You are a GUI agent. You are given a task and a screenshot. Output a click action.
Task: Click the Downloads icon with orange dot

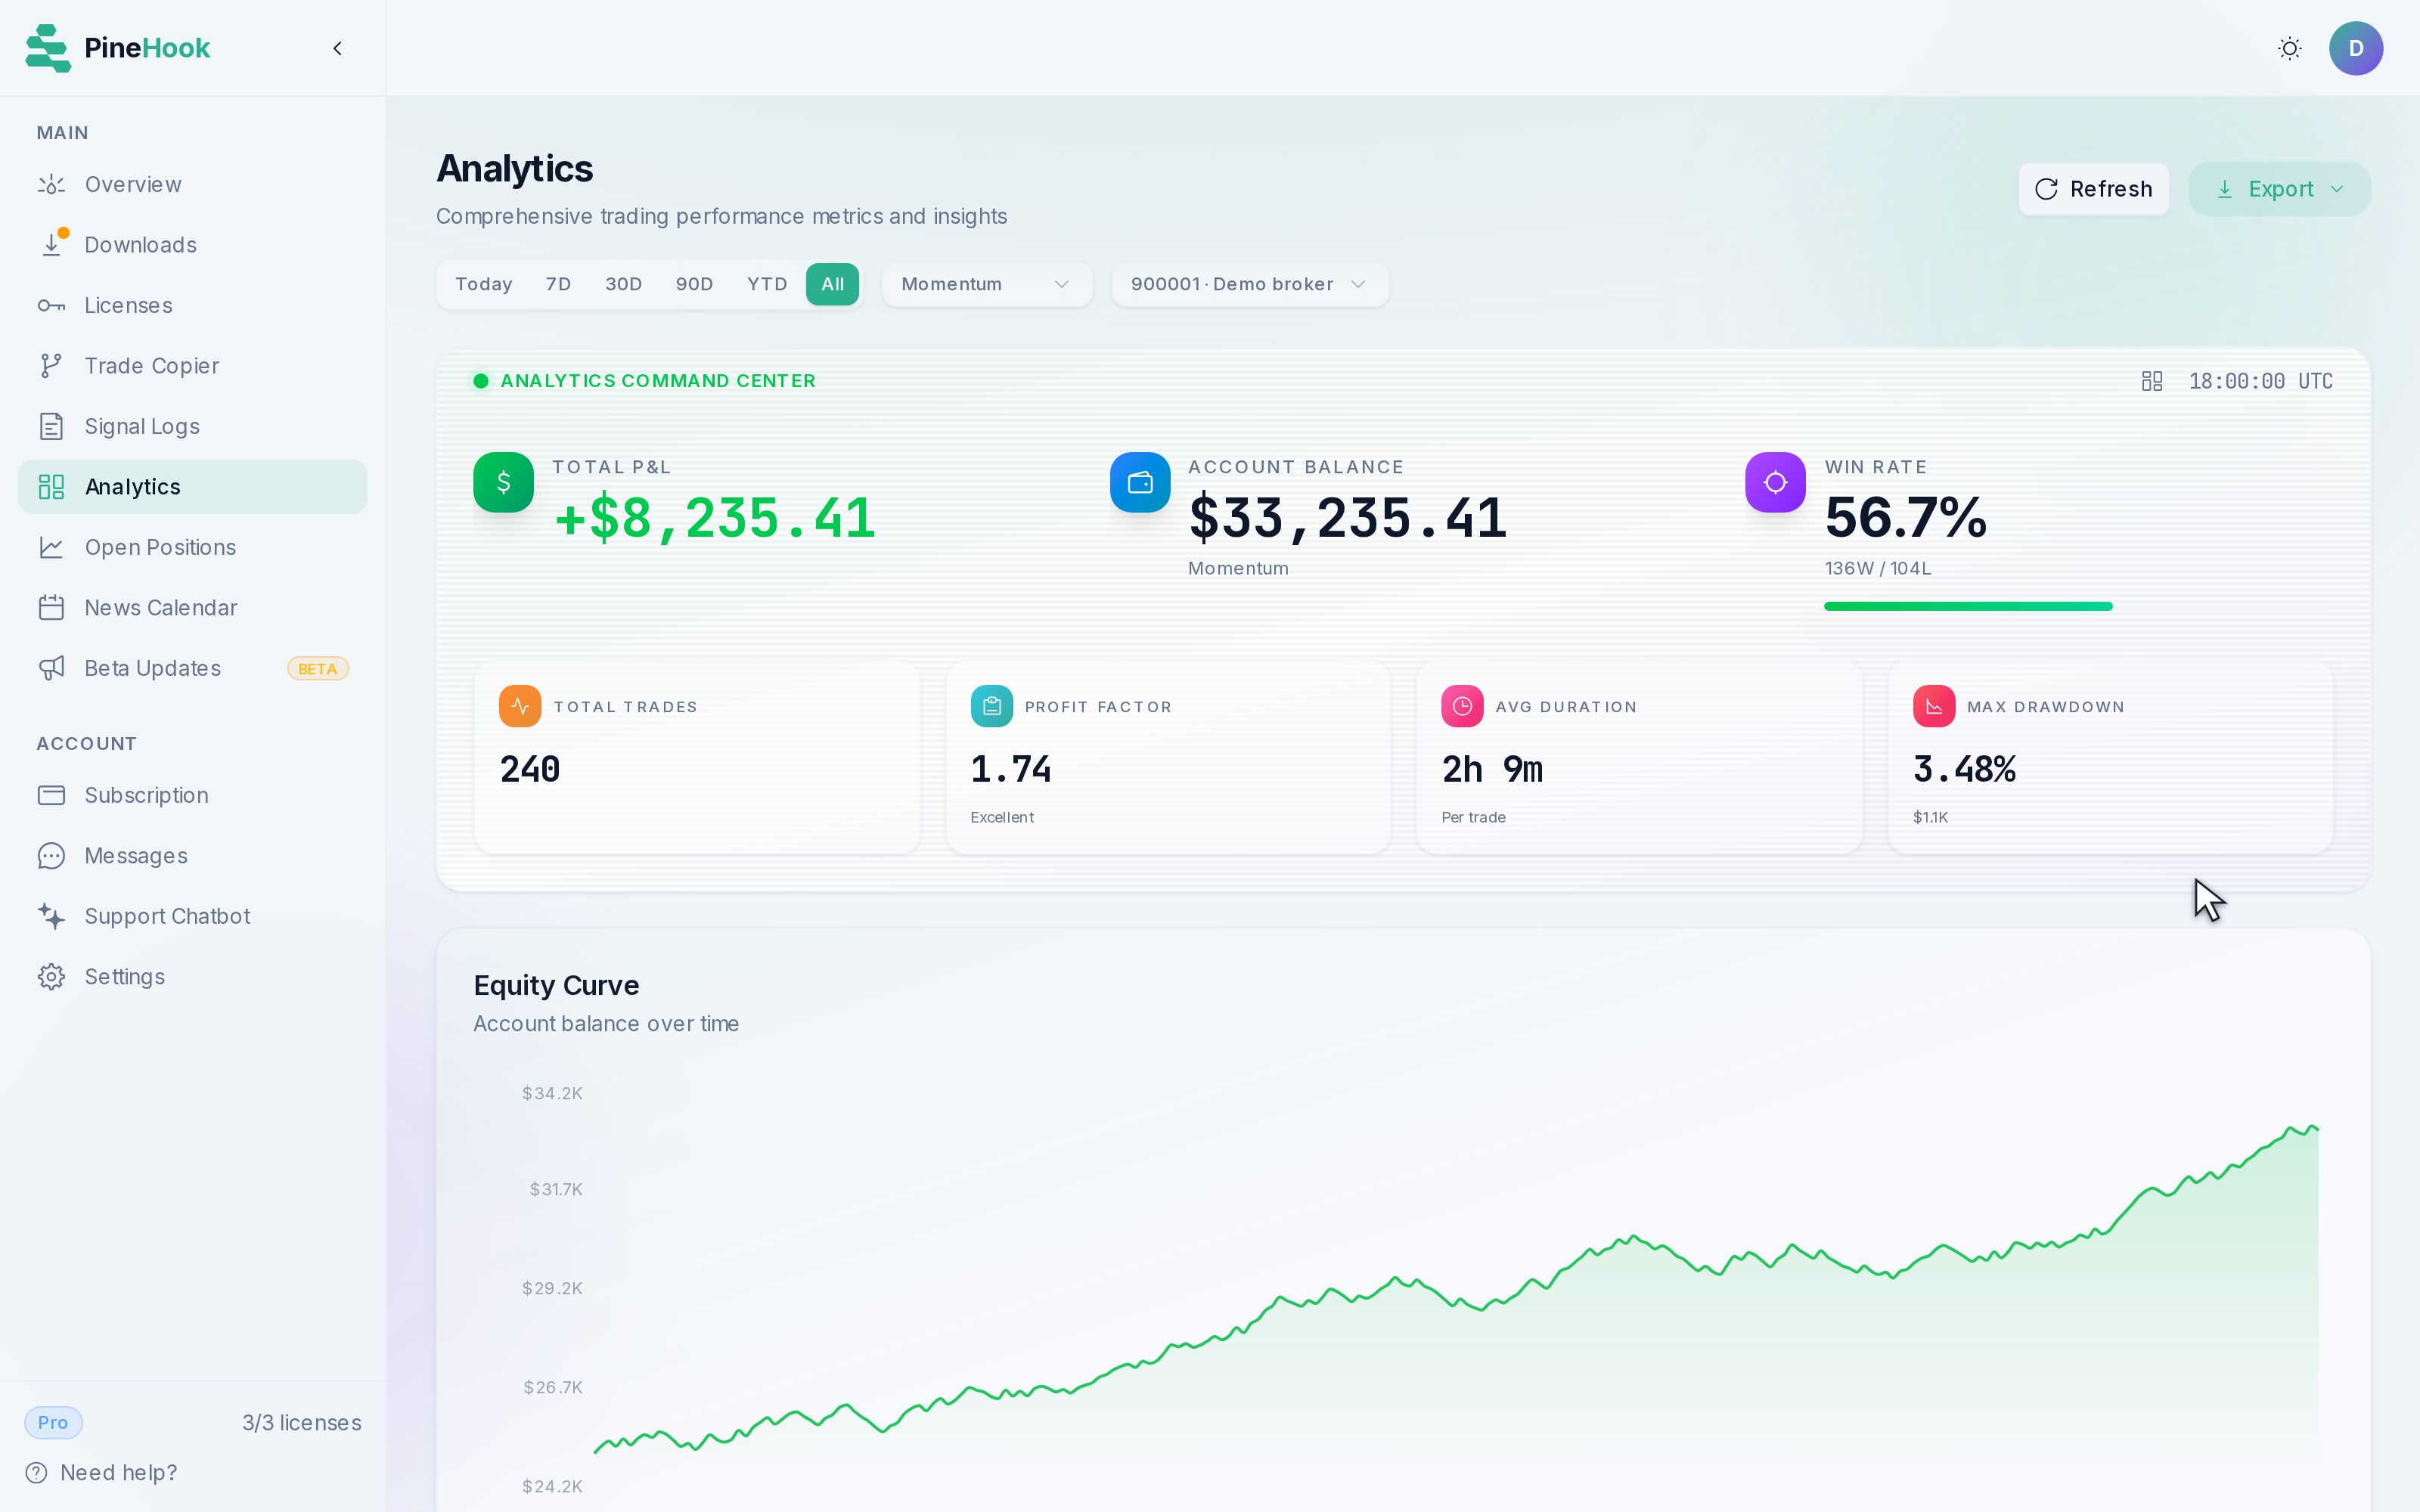pos(51,243)
